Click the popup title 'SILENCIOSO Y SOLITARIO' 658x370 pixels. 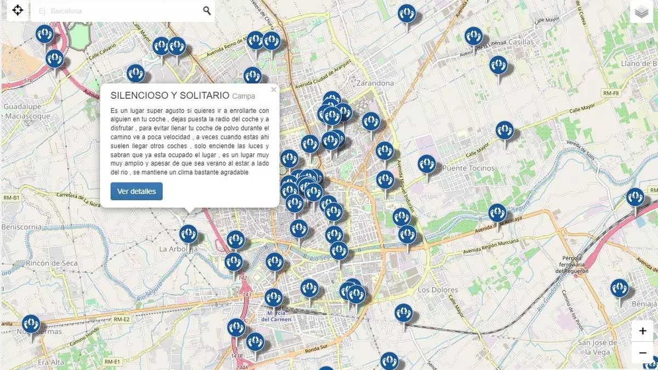[170, 95]
